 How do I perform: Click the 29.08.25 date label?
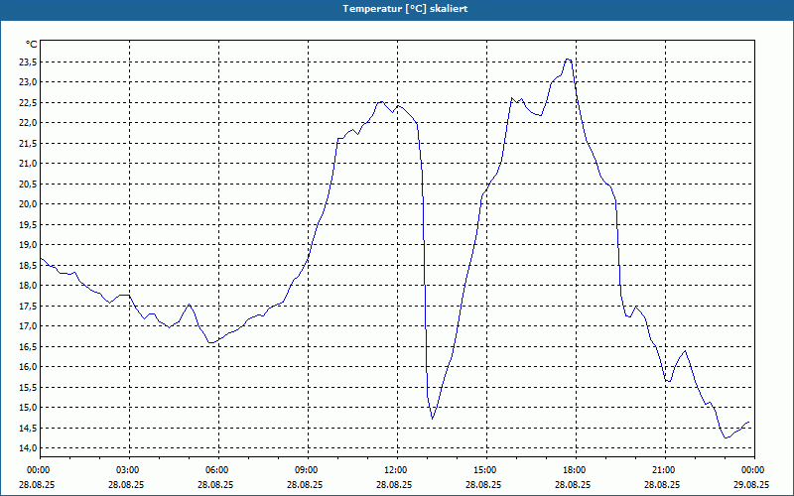pyautogui.click(x=751, y=484)
